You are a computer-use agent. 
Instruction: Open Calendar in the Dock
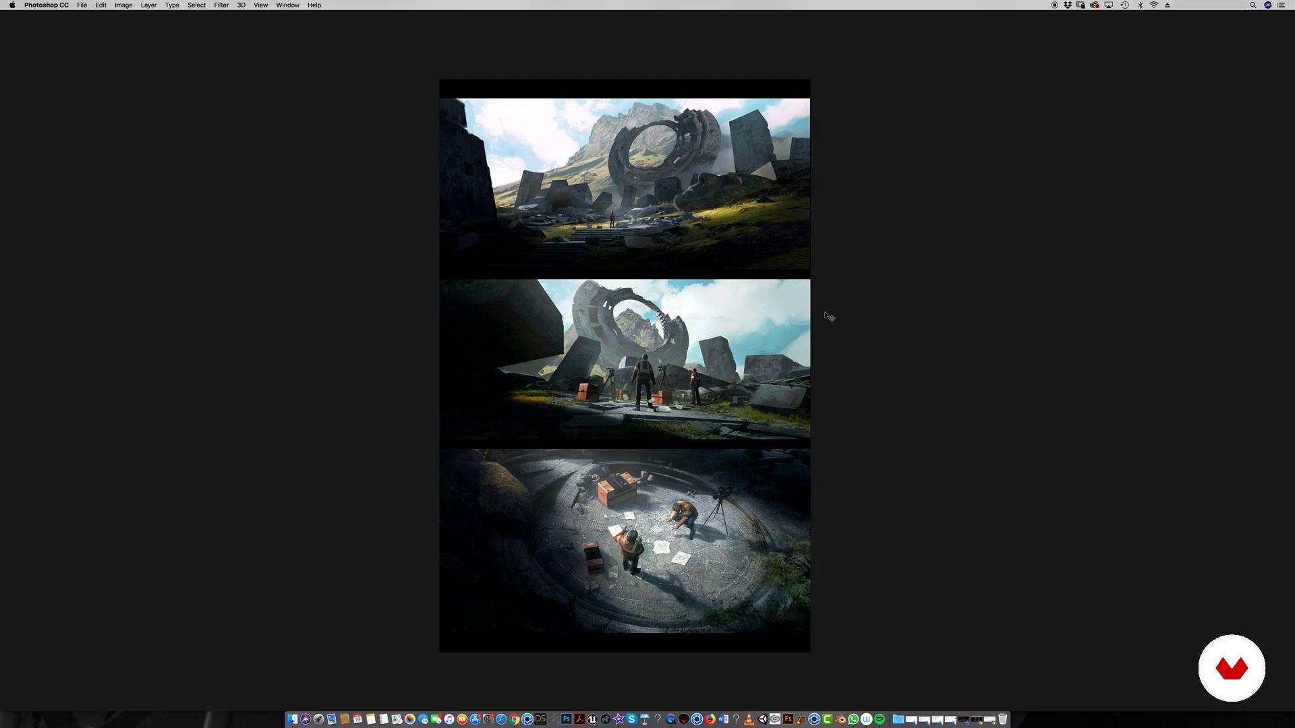[x=357, y=719]
